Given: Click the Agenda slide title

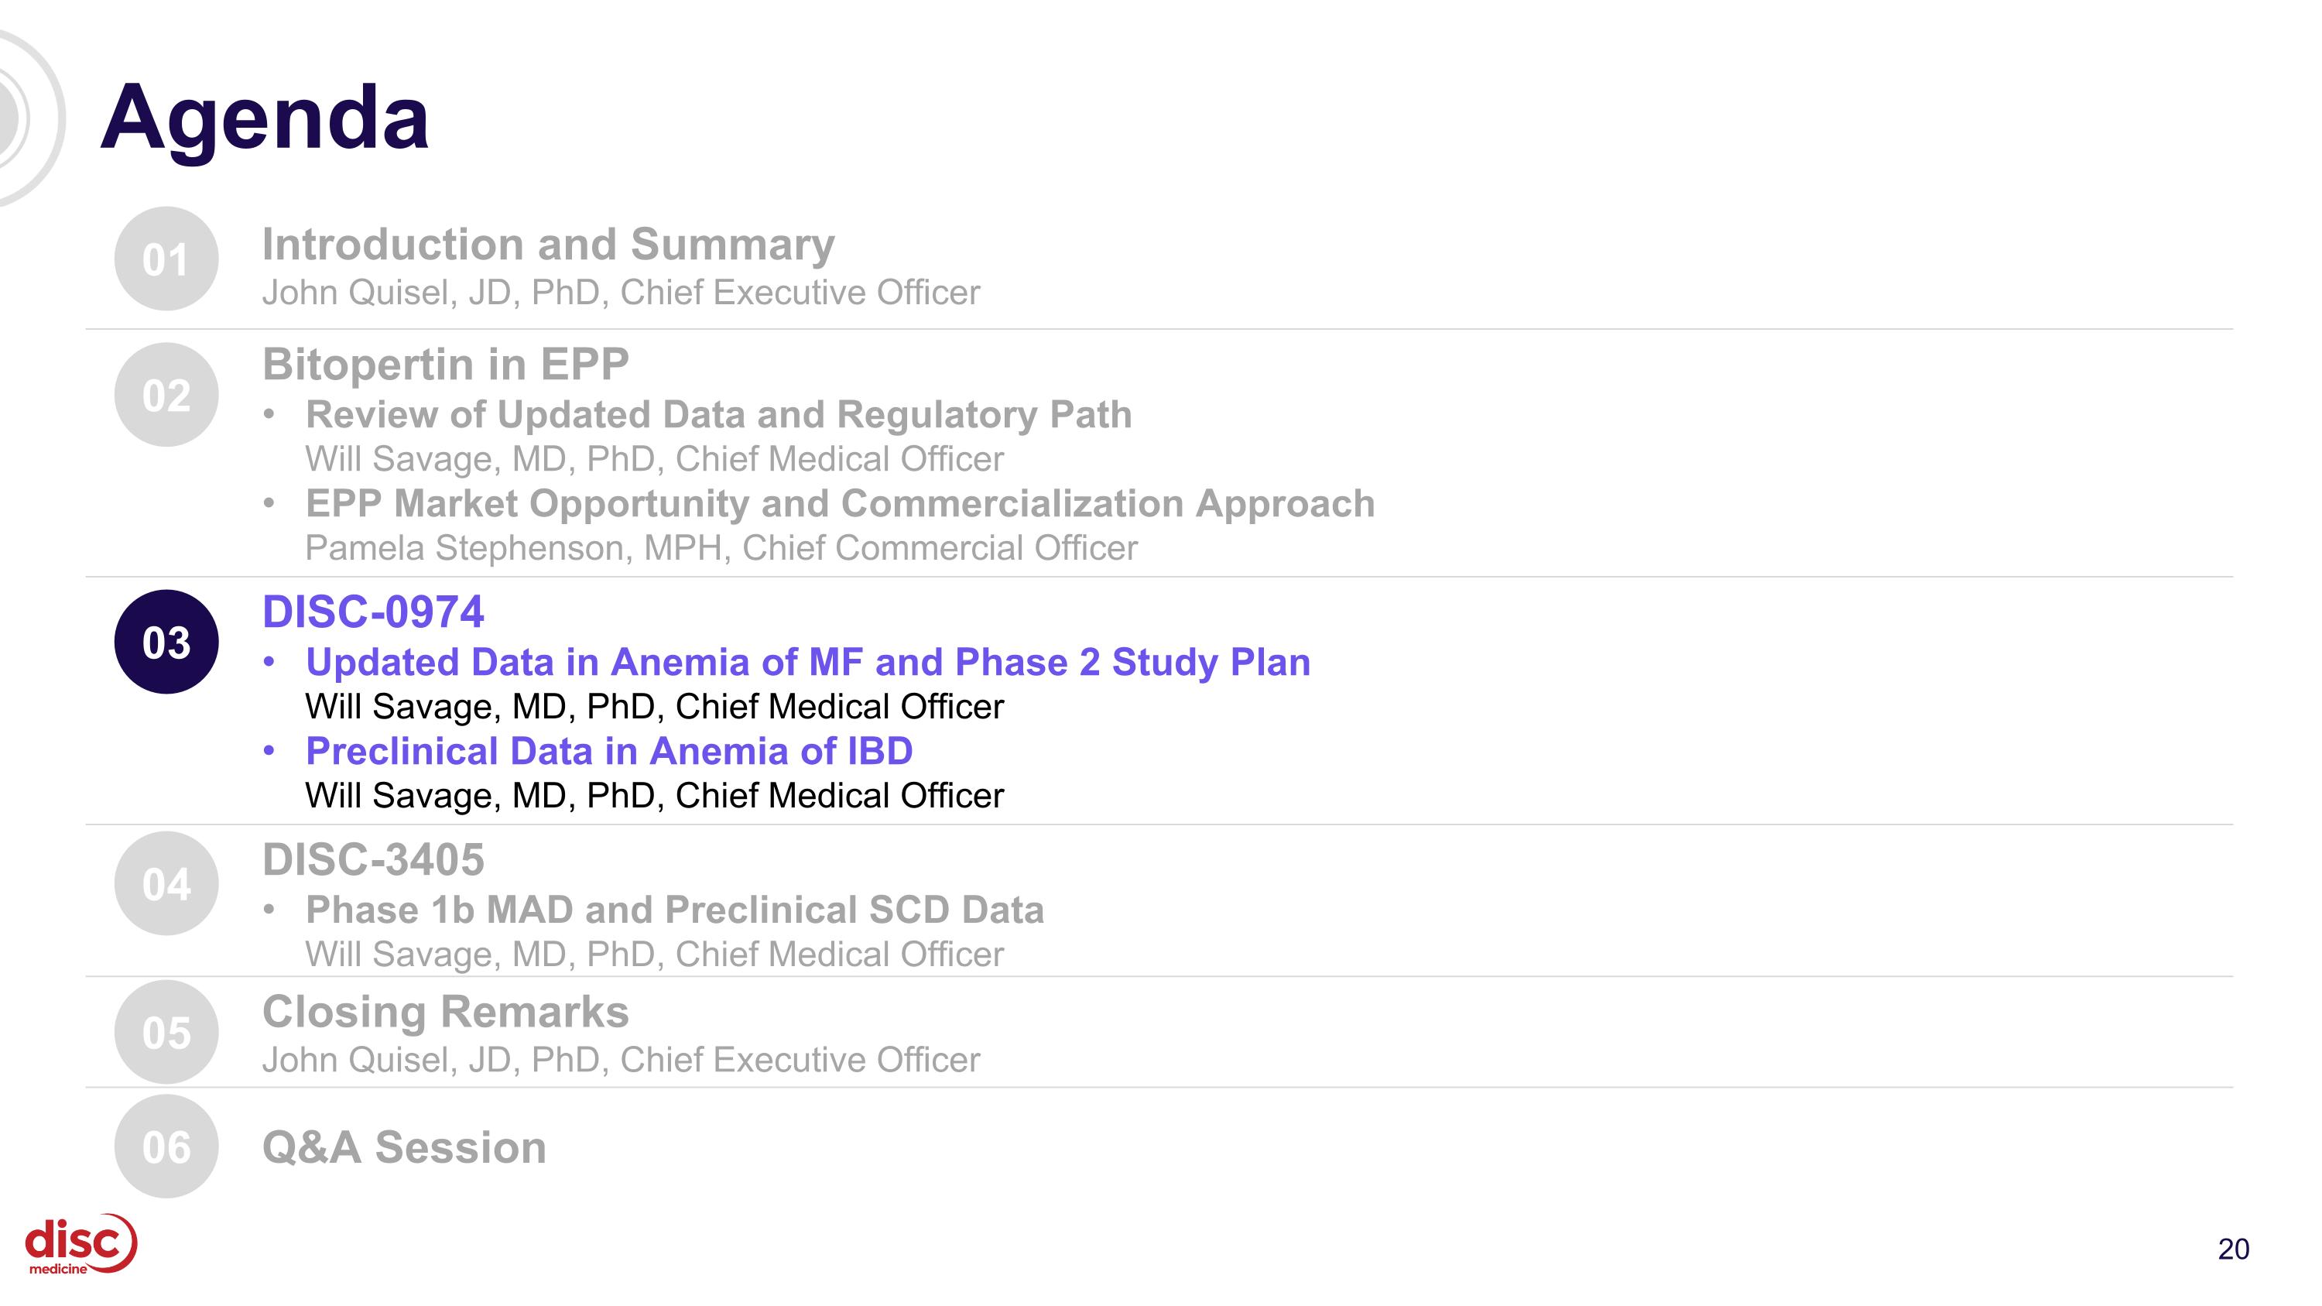Looking at the screenshot, I should click(x=264, y=118).
